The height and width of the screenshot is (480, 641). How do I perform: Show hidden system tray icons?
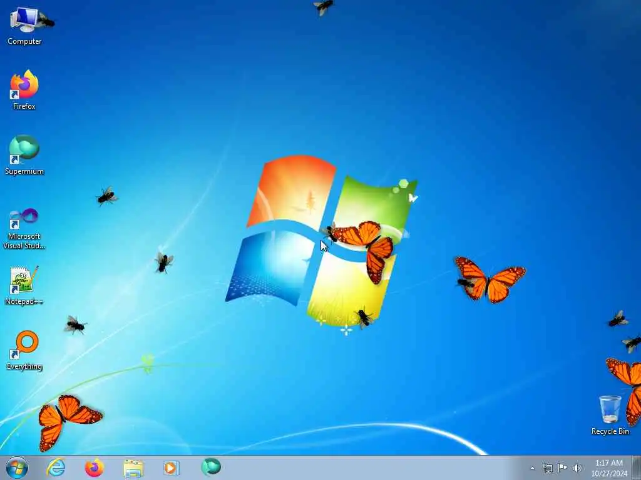pos(532,468)
